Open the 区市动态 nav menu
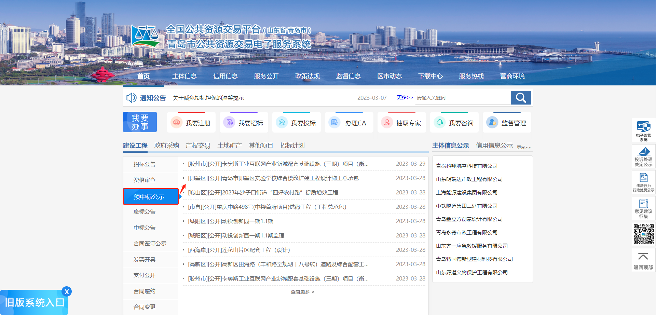This screenshot has width=656, height=315. 389,76
